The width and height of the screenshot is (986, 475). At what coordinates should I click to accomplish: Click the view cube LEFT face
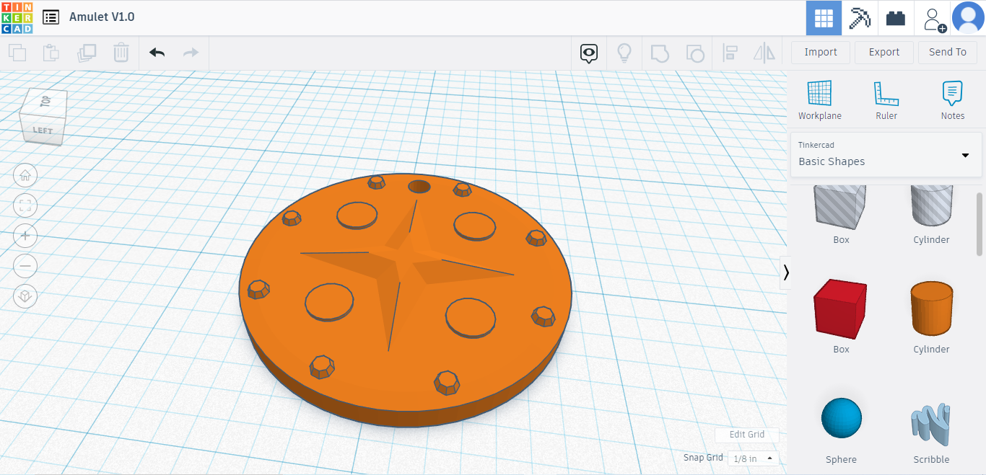pos(43,130)
